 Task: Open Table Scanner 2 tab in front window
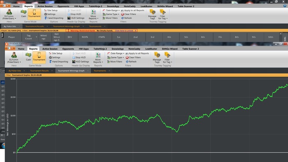190,49
